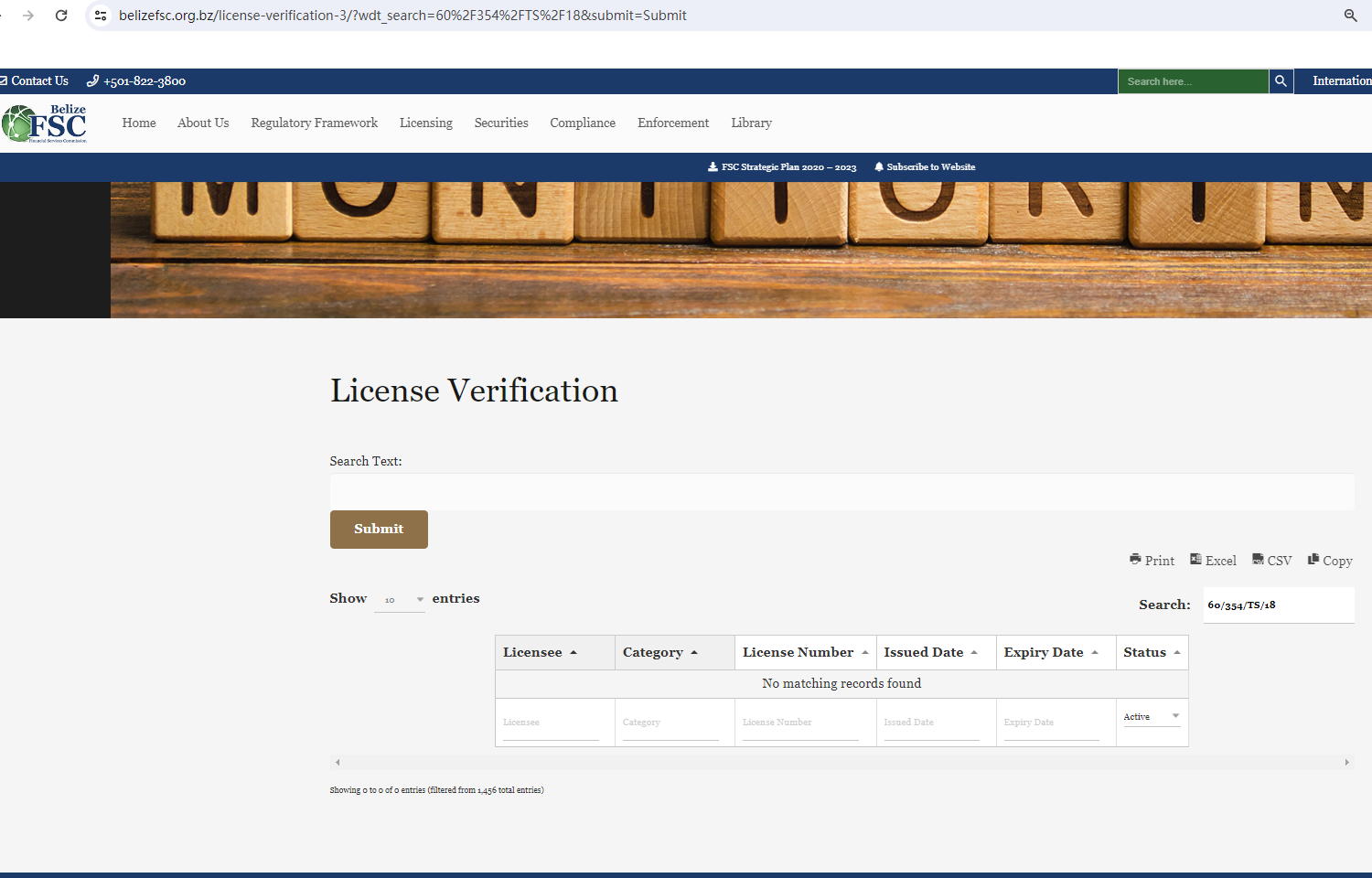
Task: Open the Licensing menu
Action: 425,123
